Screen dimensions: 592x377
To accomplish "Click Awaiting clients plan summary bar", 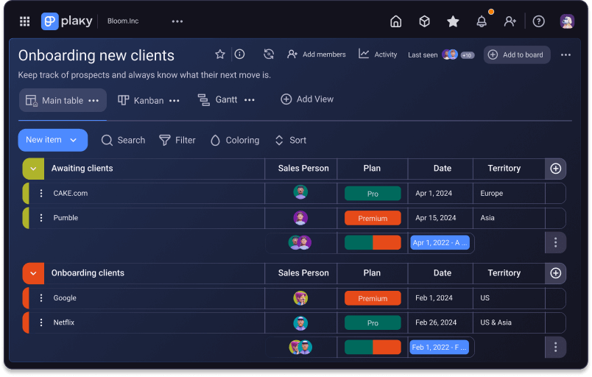I will 373,243.
